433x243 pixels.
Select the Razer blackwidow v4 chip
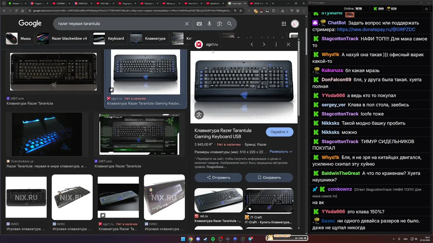[63, 38]
